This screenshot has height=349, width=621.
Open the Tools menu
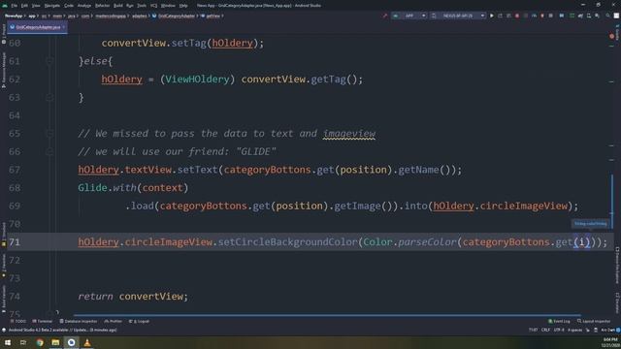(x=142, y=6)
